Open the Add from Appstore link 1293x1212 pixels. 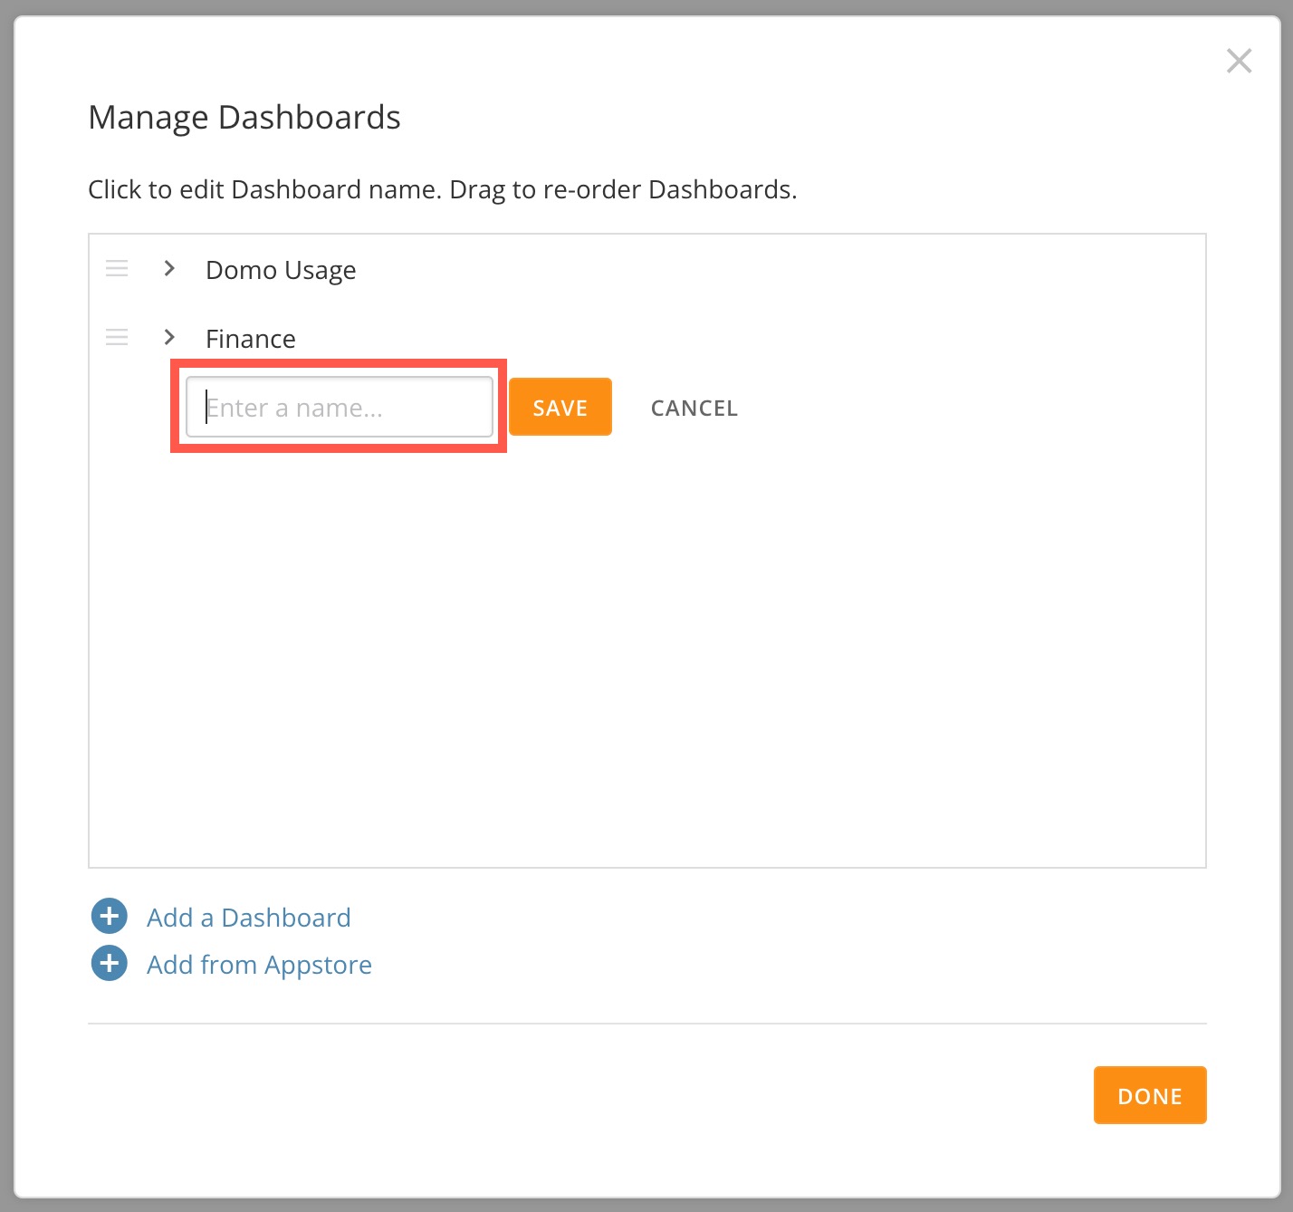[x=259, y=964]
